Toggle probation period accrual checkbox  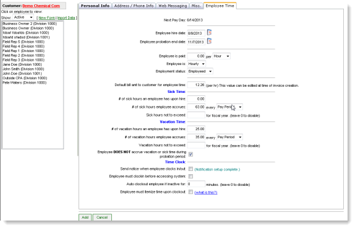point(190,154)
